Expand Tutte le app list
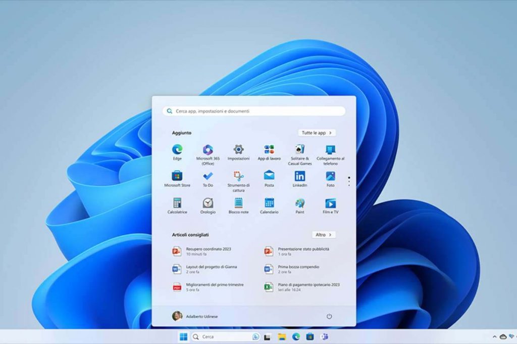Screen dimensions: 517x344 [316, 132]
